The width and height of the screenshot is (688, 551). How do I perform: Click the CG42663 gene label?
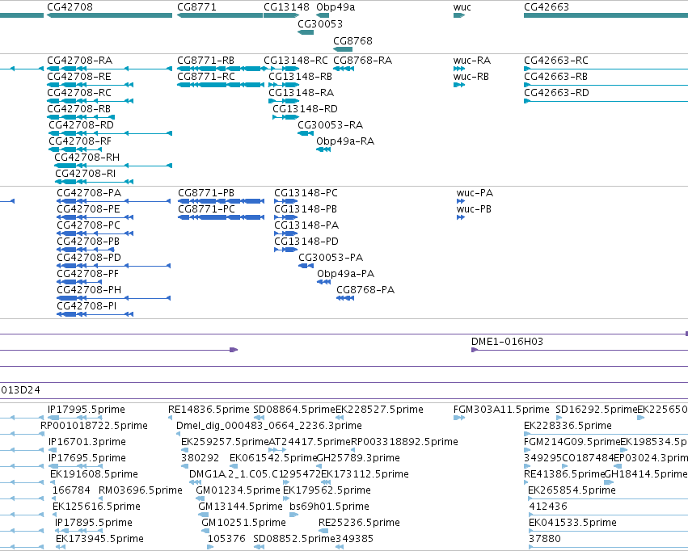pyautogui.click(x=547, y=7)
